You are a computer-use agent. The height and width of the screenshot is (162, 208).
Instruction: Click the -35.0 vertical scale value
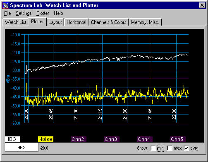point(16,79)
